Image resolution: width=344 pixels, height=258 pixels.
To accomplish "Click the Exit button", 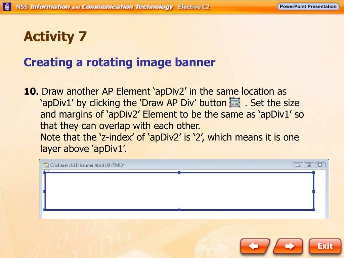I will (x=325, y=246).
